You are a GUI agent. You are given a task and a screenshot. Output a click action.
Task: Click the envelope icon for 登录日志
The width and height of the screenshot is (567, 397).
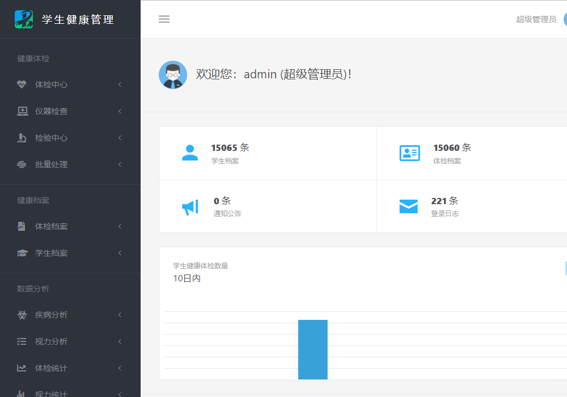coord(408,206)
